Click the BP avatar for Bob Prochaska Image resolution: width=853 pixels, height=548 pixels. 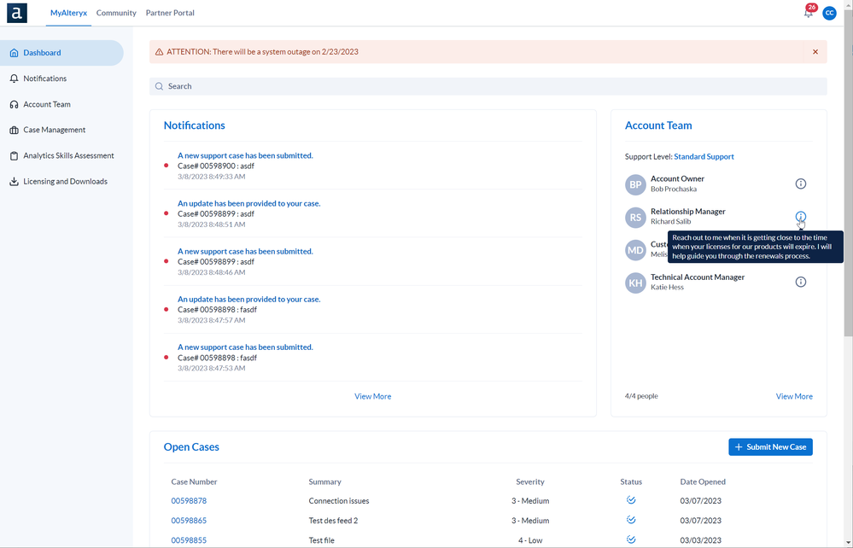point(635,185)
